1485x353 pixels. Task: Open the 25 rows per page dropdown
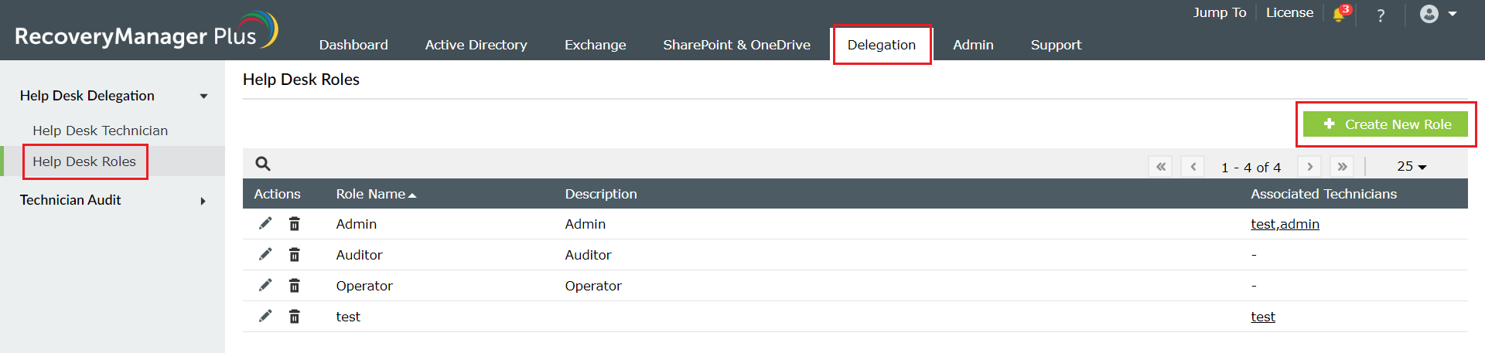(x=1412, y=167)
